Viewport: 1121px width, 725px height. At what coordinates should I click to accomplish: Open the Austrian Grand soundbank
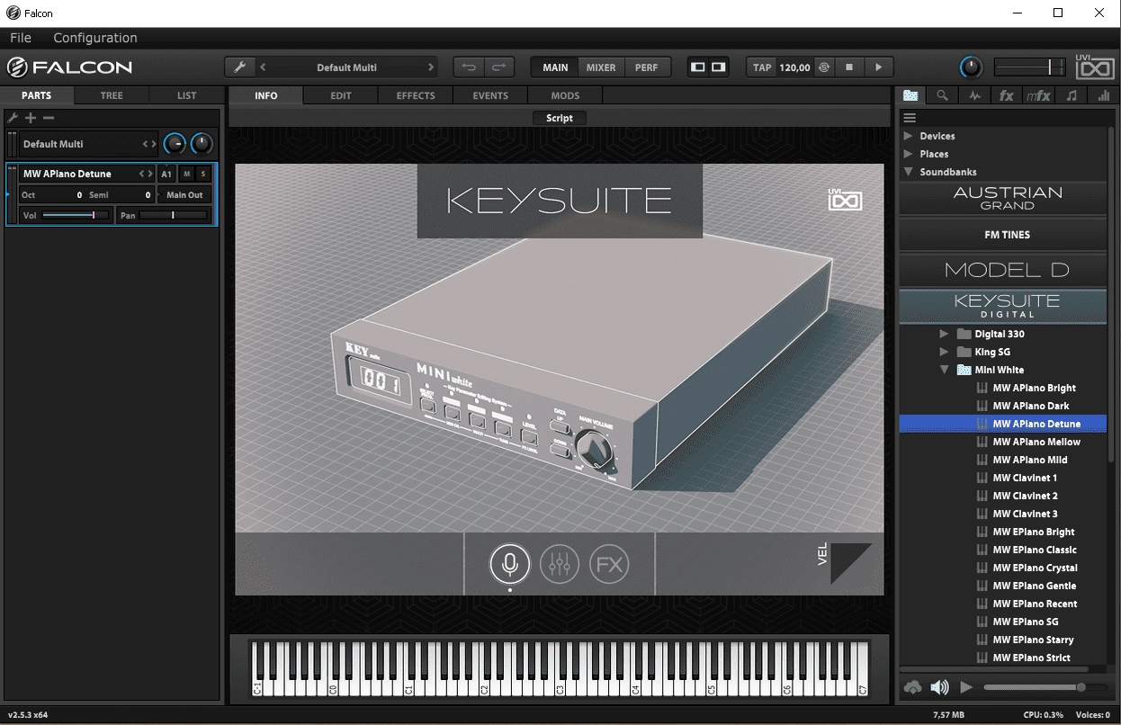coord(1003,198)
